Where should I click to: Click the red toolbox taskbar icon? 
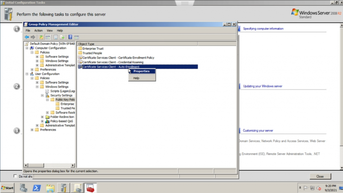(90, 188)
